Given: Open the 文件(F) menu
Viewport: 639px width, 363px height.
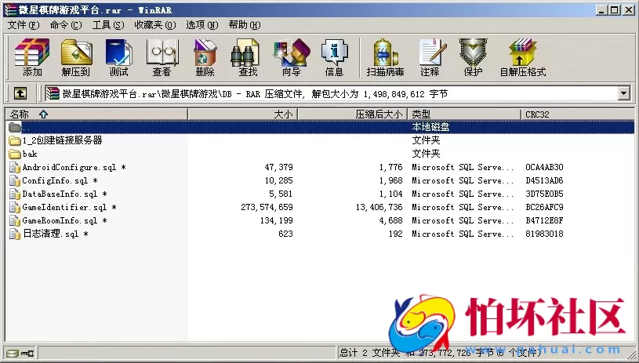Looking at the screenshot, I should (23, 25).
